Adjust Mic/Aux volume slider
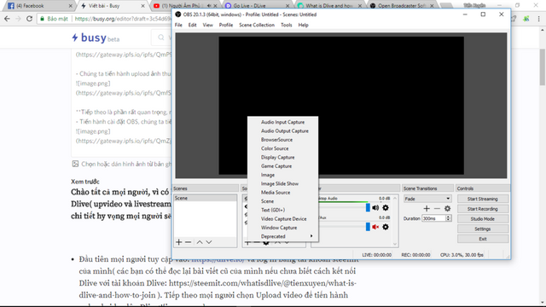This screenshot has width=546, height=307. [x=368, y=227]
